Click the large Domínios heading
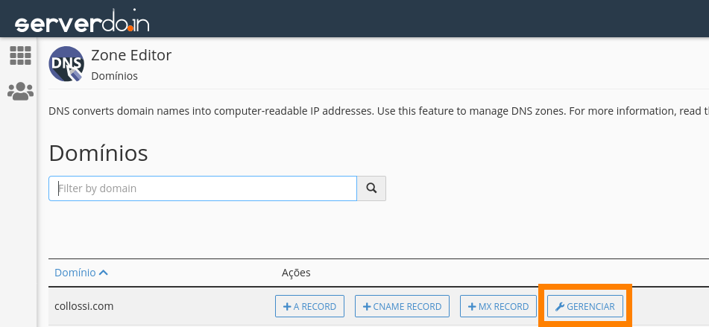Screen dimensions: 709x327 (x=98, y=153)
